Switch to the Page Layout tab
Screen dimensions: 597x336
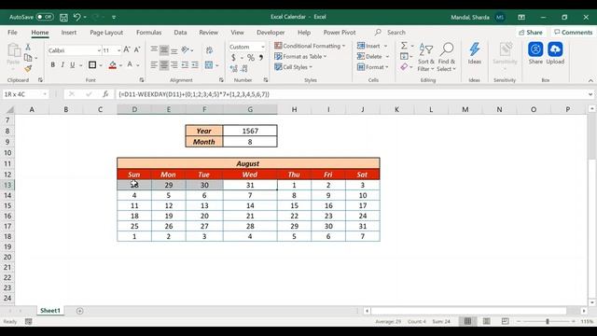(106, 33)
